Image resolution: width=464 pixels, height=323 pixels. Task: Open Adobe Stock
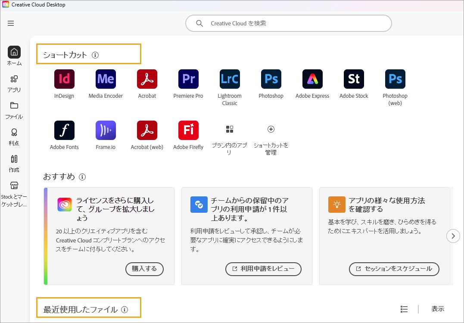pos(354,79)
